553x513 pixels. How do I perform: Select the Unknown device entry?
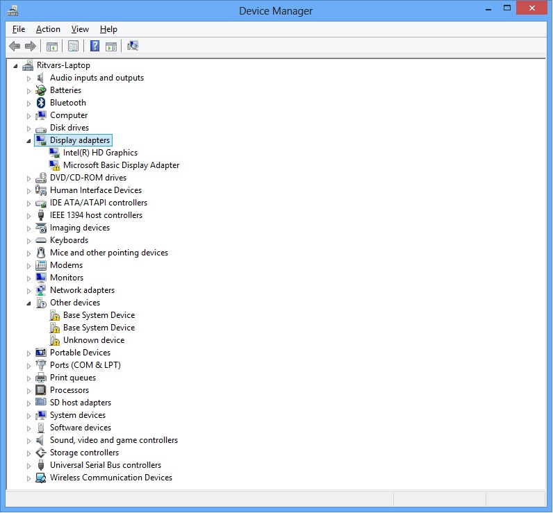pyautogui.click(x=94, y=340)
